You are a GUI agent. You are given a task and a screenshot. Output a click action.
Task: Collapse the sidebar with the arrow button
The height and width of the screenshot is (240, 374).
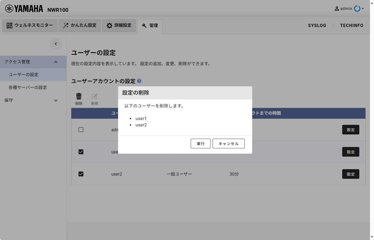56,44
